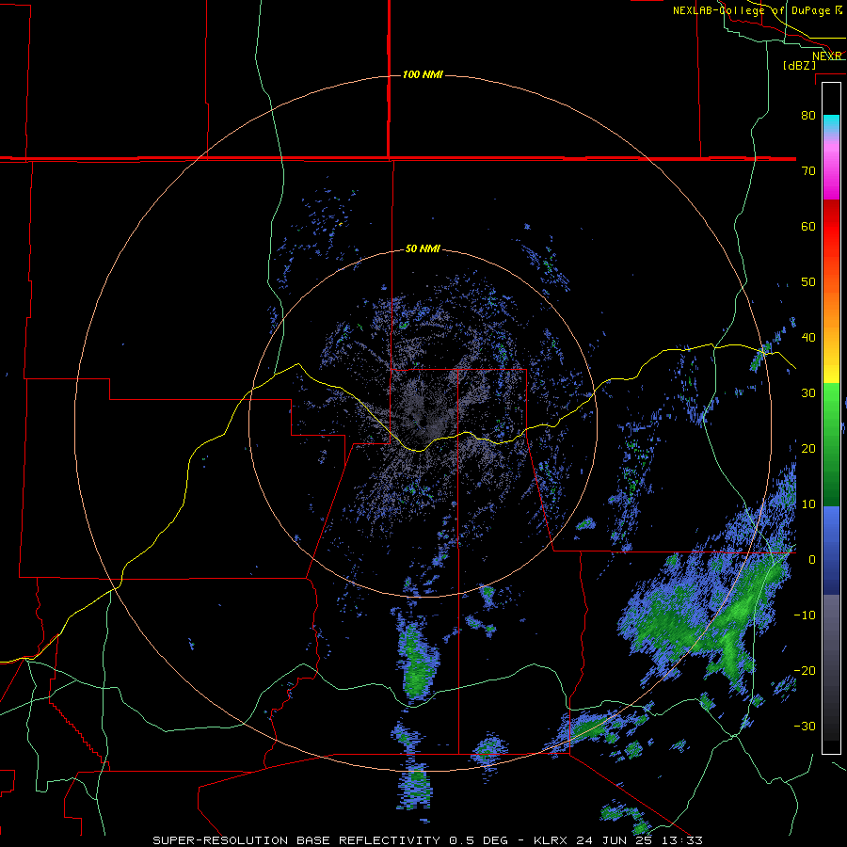This screenshot has height=847, width=847.
Task: Click the "30" value on dBZ scale
Action: tap(808, 393)
